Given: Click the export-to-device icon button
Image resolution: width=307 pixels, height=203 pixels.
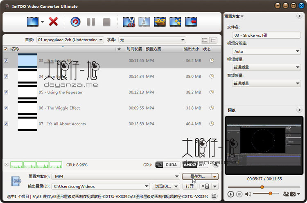Looking at the screenshot, I should [x=205, y=186].
